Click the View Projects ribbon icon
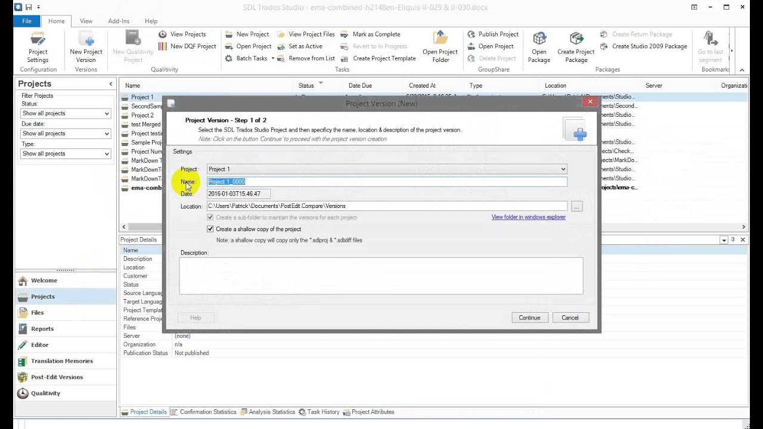Image resolution: width=763 pixels, height=429 pixels. coord(182,34)
